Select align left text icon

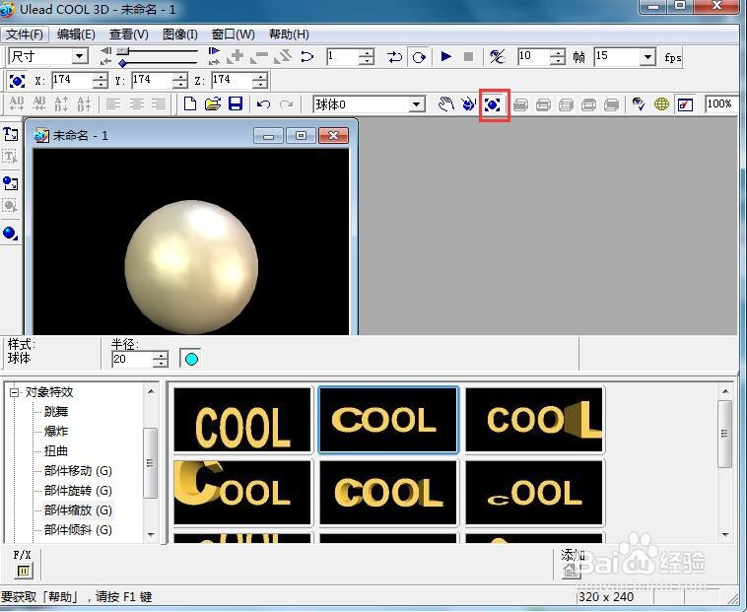click(x=113, y=103)
